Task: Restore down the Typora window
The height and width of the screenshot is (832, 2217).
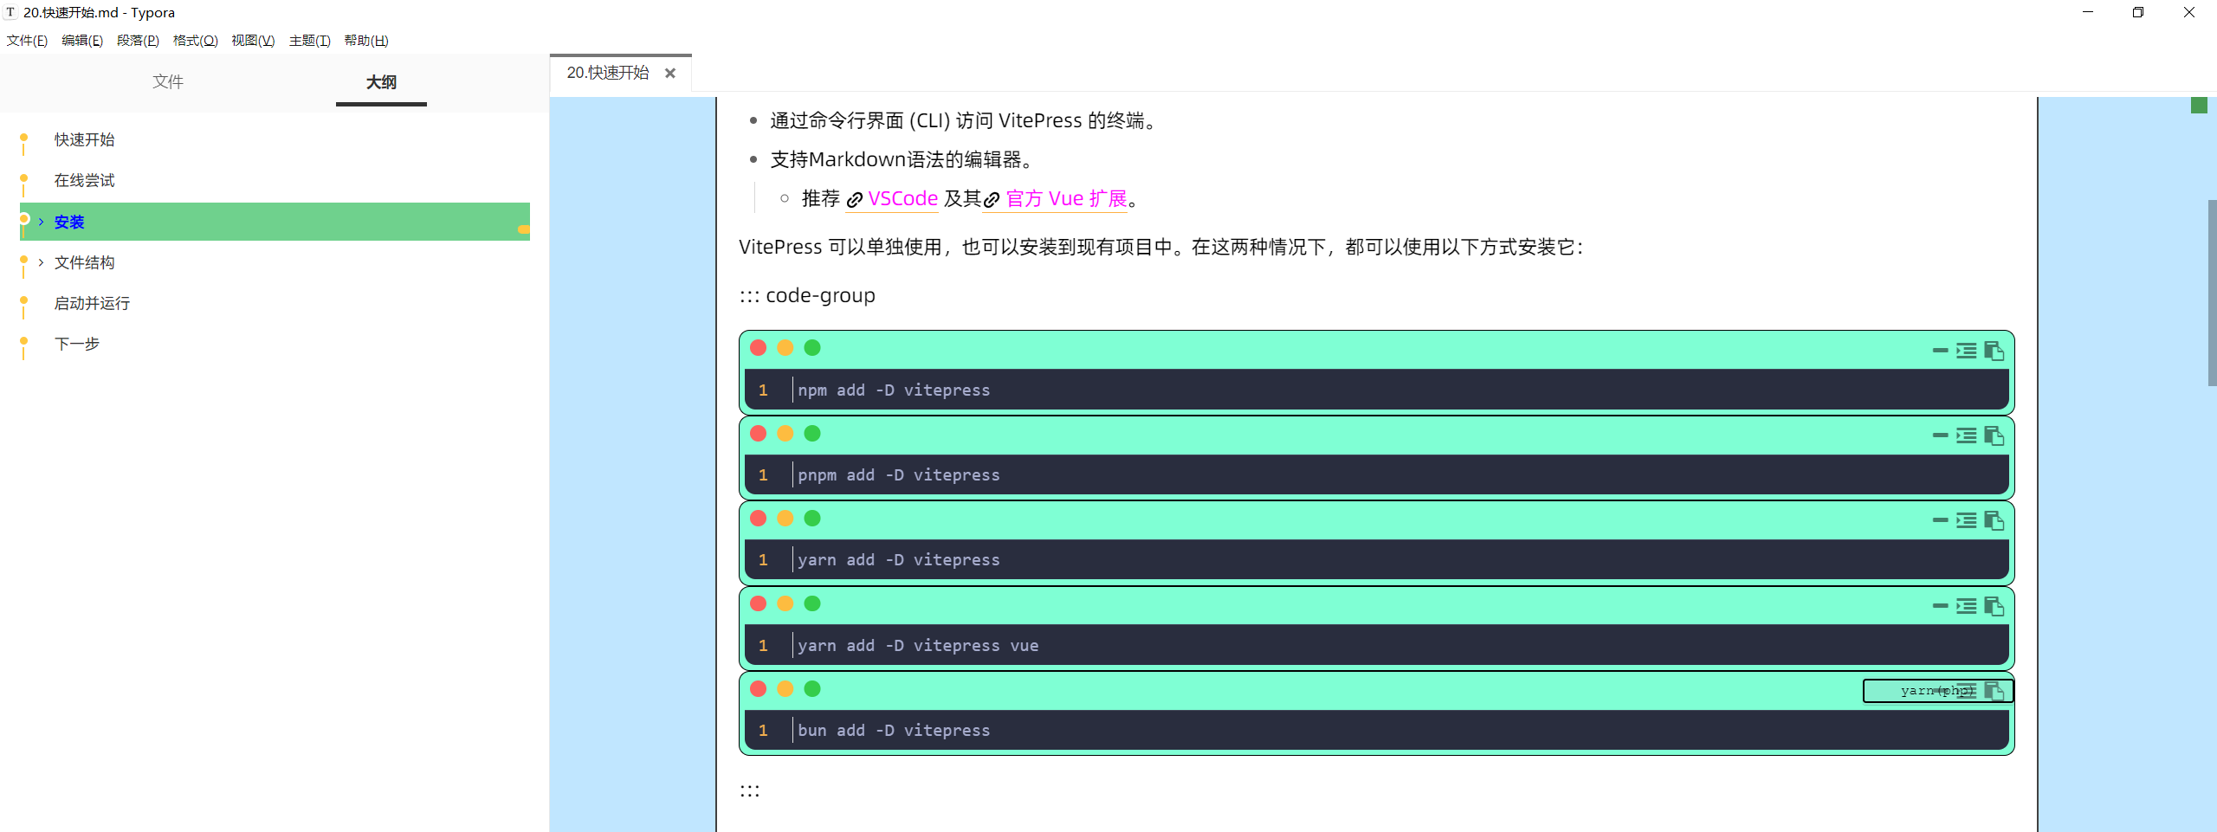Action: point(2138,12)
